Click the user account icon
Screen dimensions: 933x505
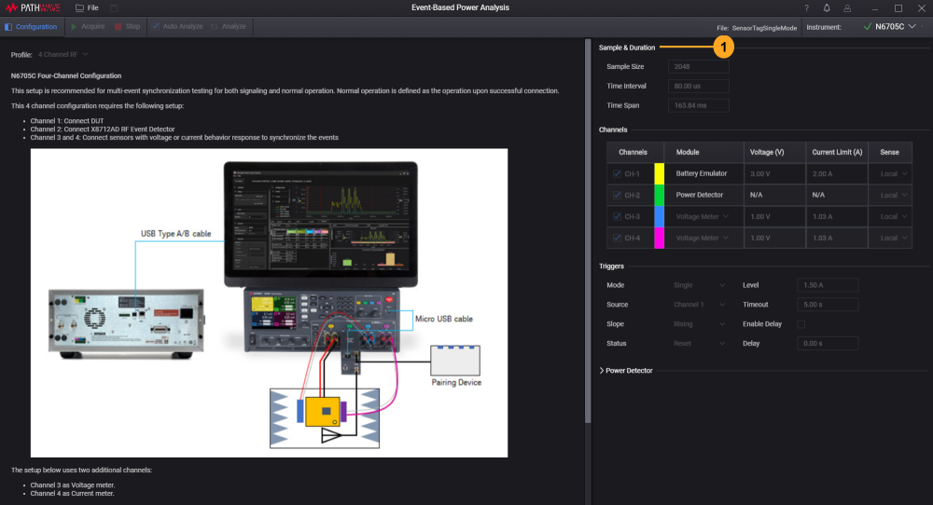[847, 8]
